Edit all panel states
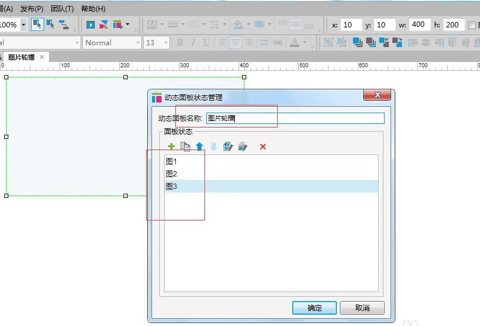Screen dimensions: 480x326 click(x=243, y=147)
